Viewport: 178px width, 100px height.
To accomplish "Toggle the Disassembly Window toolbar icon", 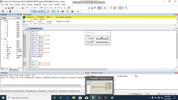I will pyautogui.click(x=35, y=11).
